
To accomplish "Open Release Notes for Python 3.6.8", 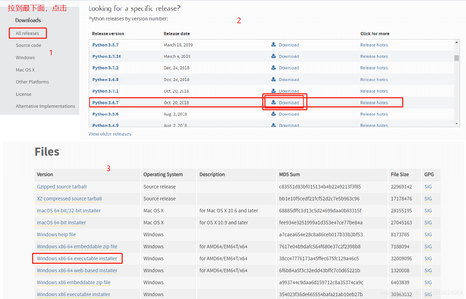I will click(x=374, y=80).
